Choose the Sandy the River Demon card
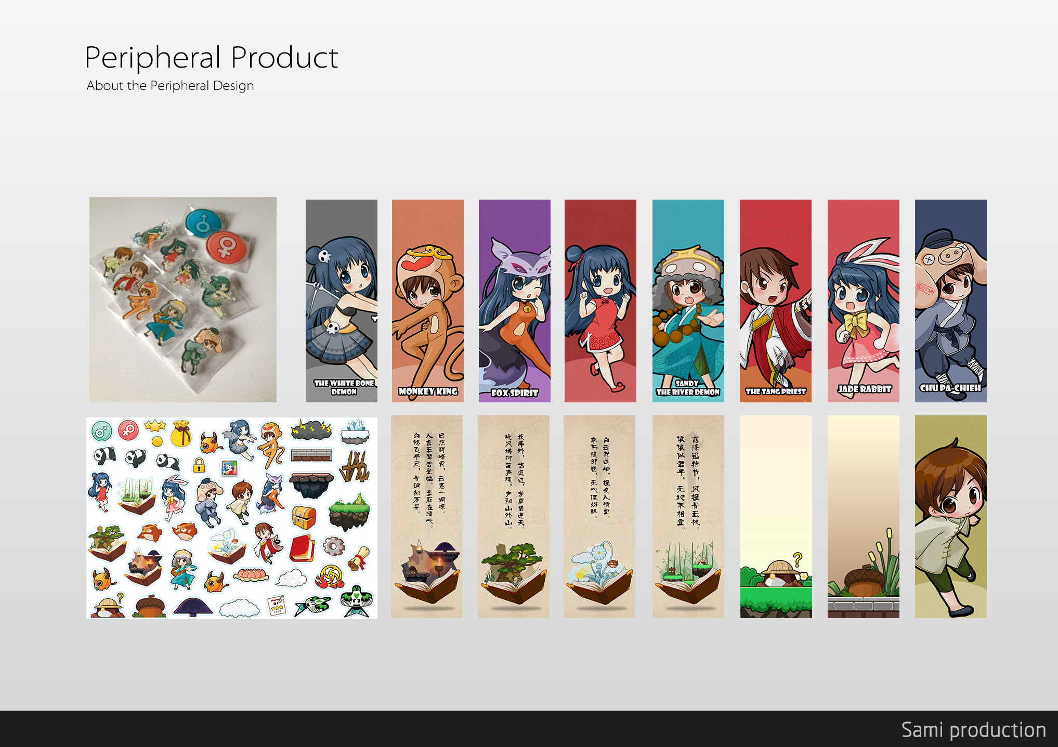 (x=688, y=300)
